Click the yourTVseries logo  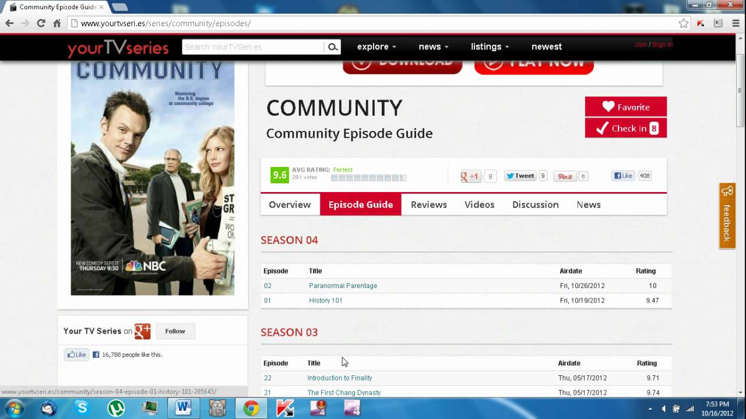tap(118, 48)
